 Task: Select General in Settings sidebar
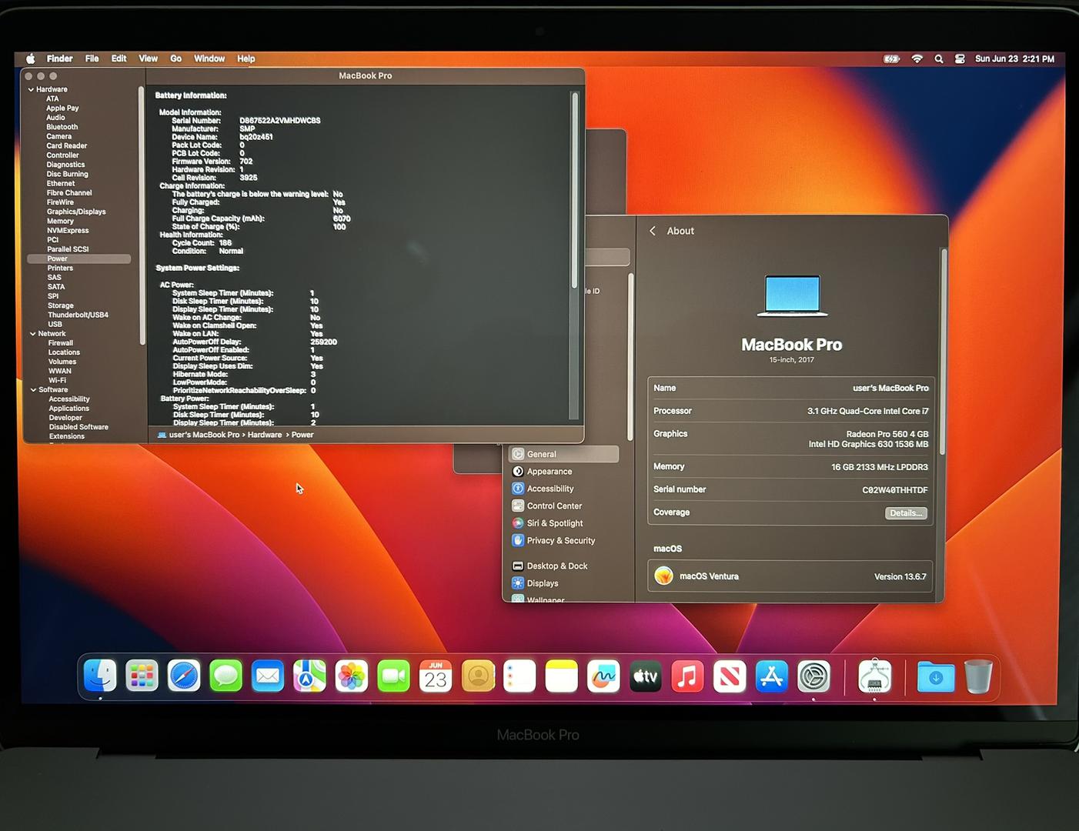pyautogui.click(x=563, y=454)
